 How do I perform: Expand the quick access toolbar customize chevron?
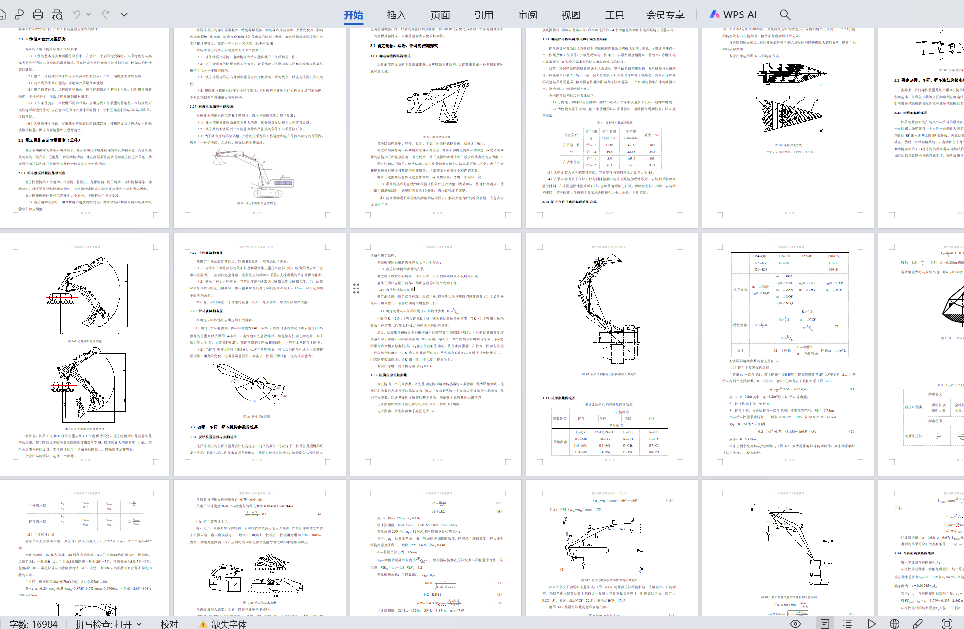124,14
